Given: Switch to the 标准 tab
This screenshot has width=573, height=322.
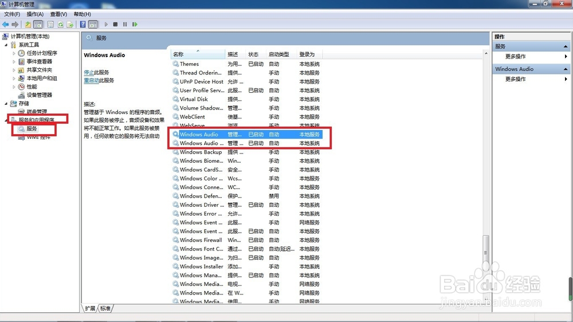Looking at the screenshot, I should pos(105,308).
